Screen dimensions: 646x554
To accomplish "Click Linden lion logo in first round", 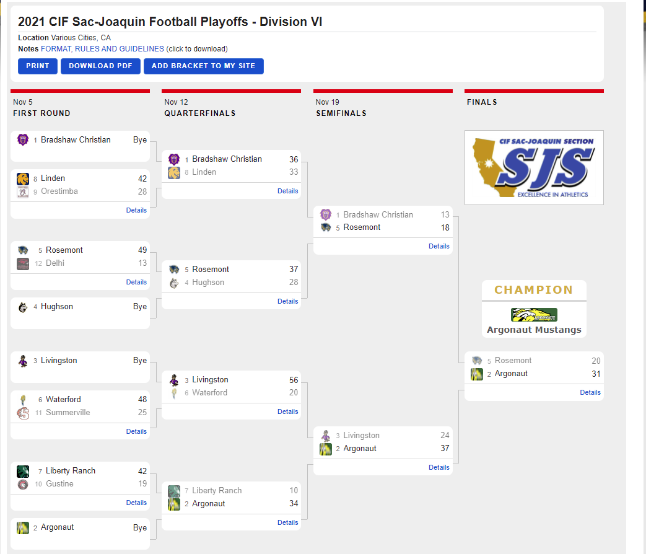I will (x=23, y=178).
